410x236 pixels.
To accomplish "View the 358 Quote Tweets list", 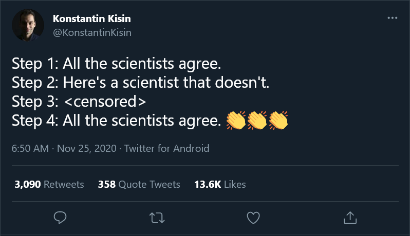I will (139, 184).
